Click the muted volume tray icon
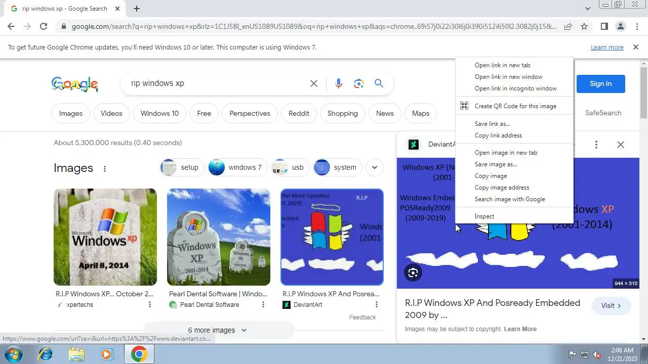Image resolution: width=648 pixels, height=364 pixels. click(x=597, y=354)
